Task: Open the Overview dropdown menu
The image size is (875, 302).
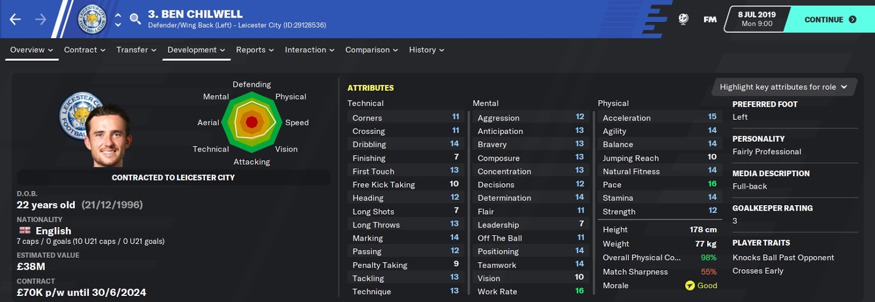Action: coord(32,50)
